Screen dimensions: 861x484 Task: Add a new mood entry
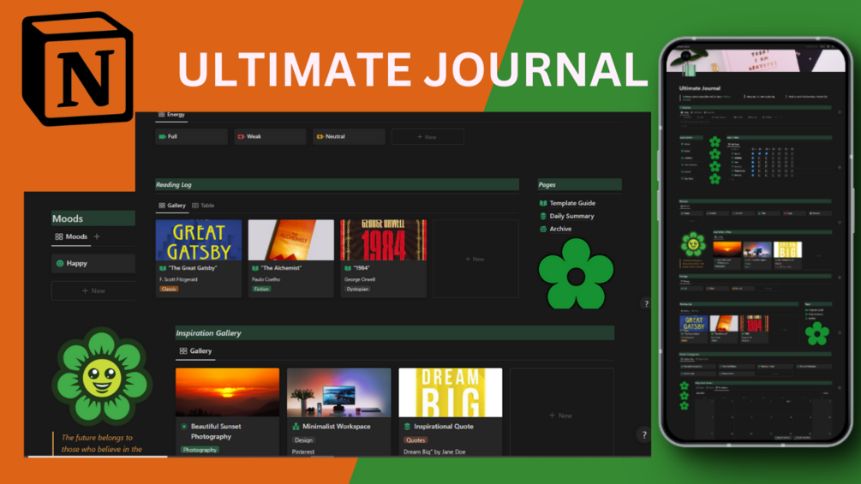pos(93,291)
